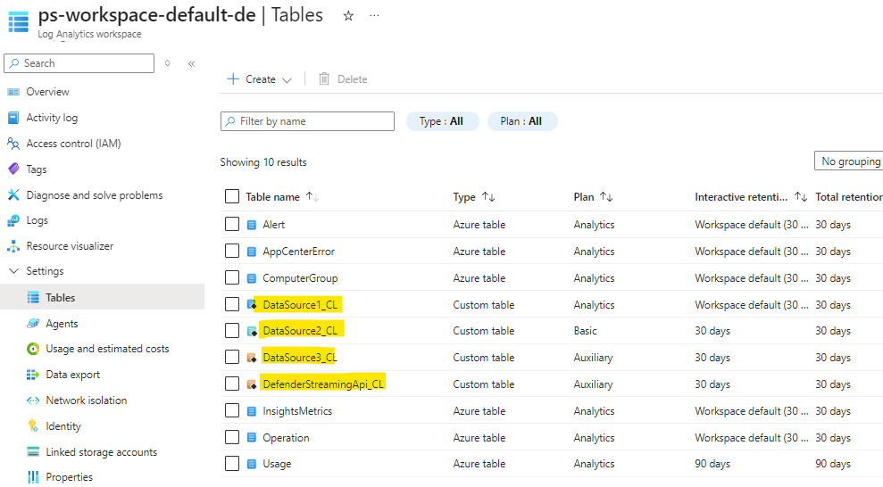Viewport: 883px width, 487px height.
Task: Favorite the workspace with the star icon
Action: (348, 16)
